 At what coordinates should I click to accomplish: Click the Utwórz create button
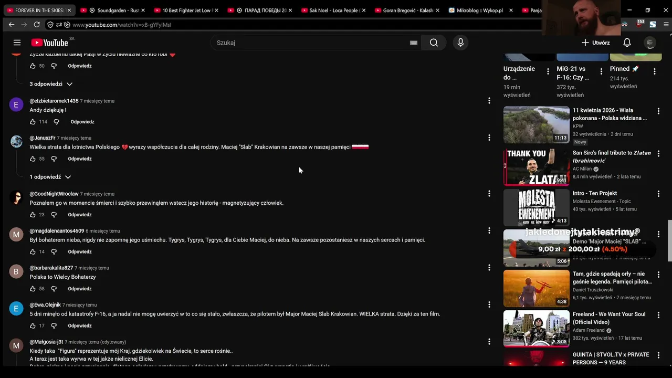pyautogui.click(x=595, y=43)
